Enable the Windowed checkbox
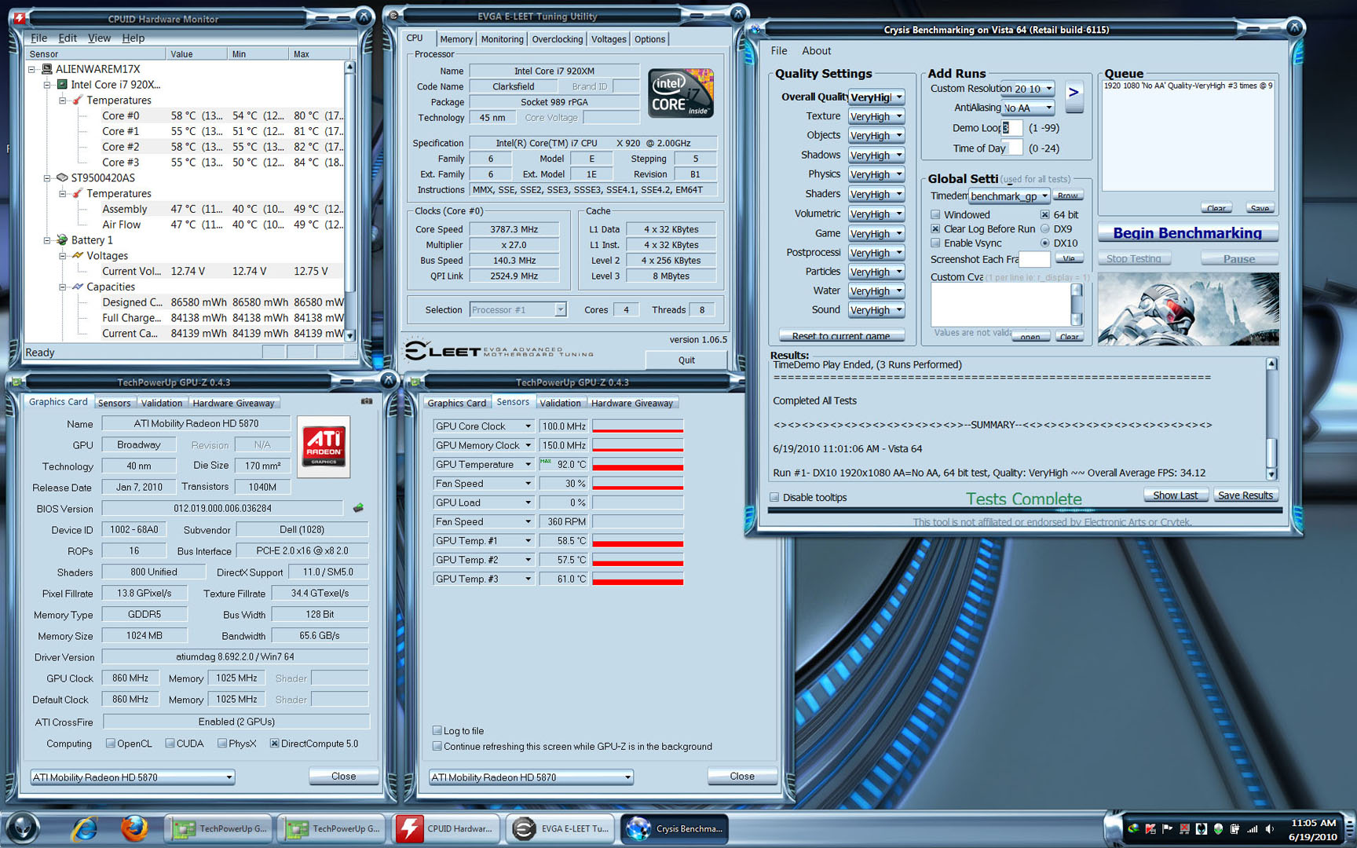 [x=935, y=214]
